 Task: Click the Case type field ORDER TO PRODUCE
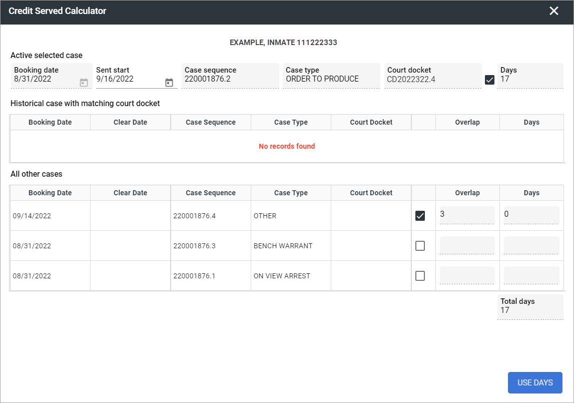click(x=331, y=76)
